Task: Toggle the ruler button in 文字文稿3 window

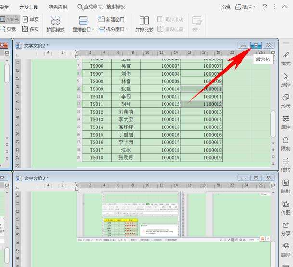Action: click(x=273, y=186)
